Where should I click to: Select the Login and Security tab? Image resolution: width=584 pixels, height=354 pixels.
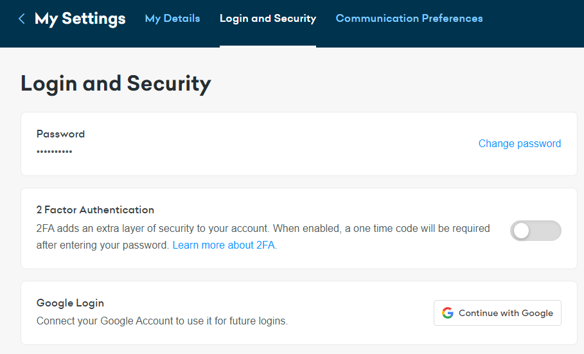click(267, 19)
